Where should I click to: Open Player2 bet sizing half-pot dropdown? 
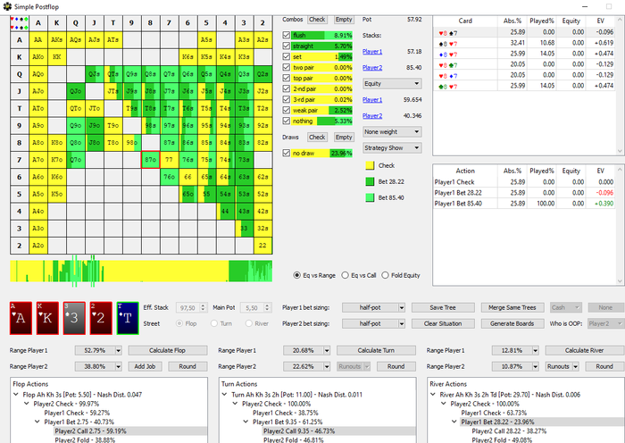373,323
